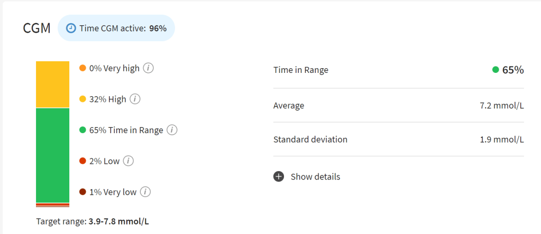
Task: Click the clock icon in CGM active badge
Action: point(71,29)
